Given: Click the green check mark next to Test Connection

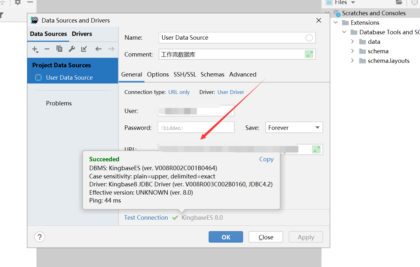Looking at the screenshot, I should [x=175, y=218].
